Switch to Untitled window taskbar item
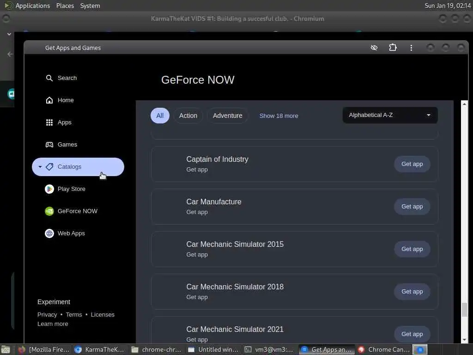Screen dimensions: 473x355 pyautogui.click(x=213, y=349)
